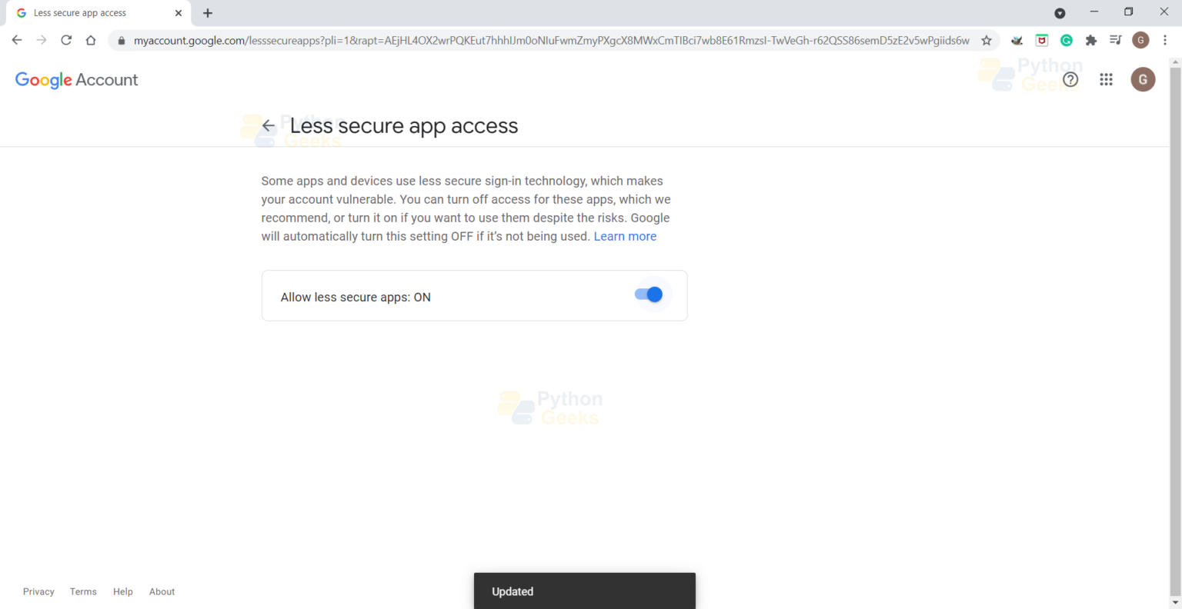Open Google Account help
Screen dimensions: 1182x609
pos(1070,79)
